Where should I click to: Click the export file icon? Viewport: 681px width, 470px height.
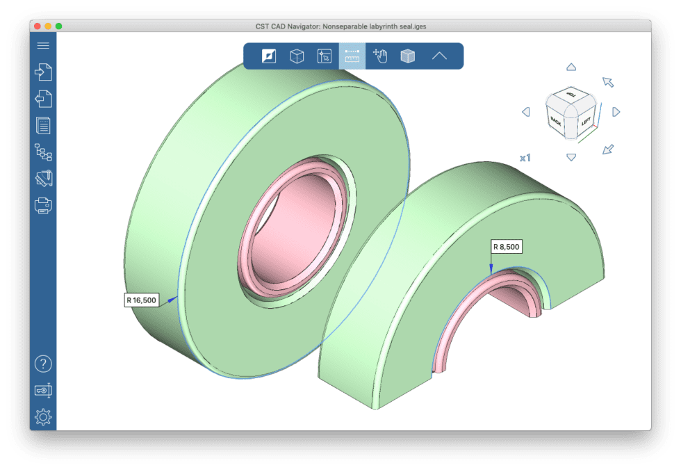point(43,99)
